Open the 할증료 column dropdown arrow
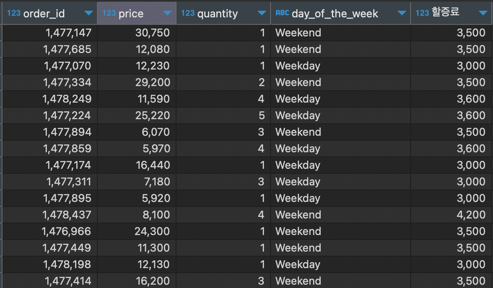The height and width of the screenshot is (288, 493). tap(483, 13)
